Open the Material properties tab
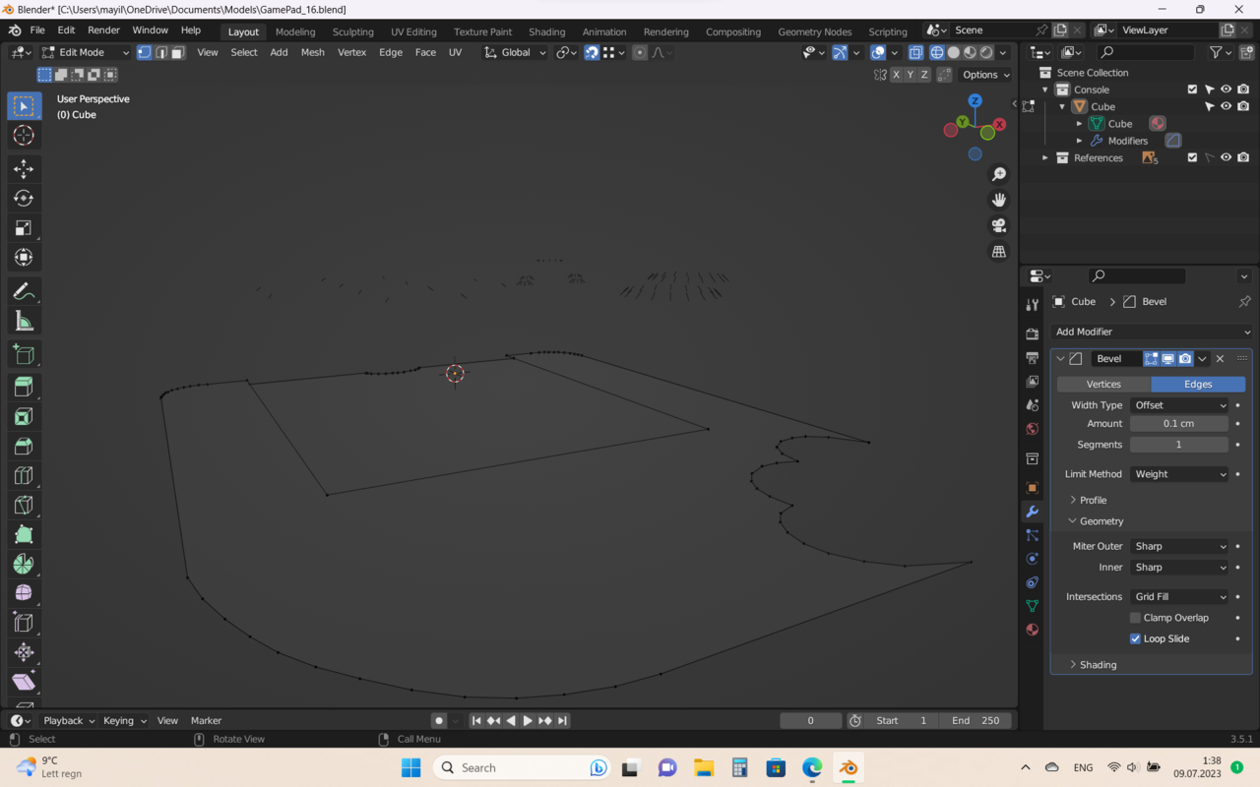This screenshot has width=1260, height=787. pyautogui.click(x=1032, y=630)
